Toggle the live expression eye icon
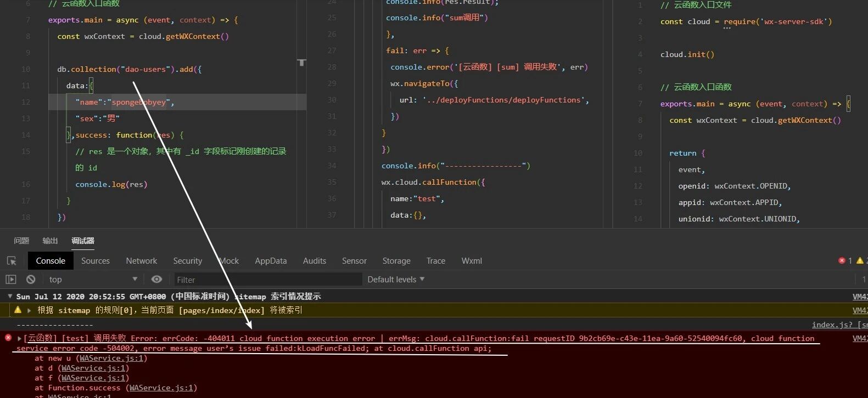Viewport: 868px width, 398px height. click(x=156, y=280)
